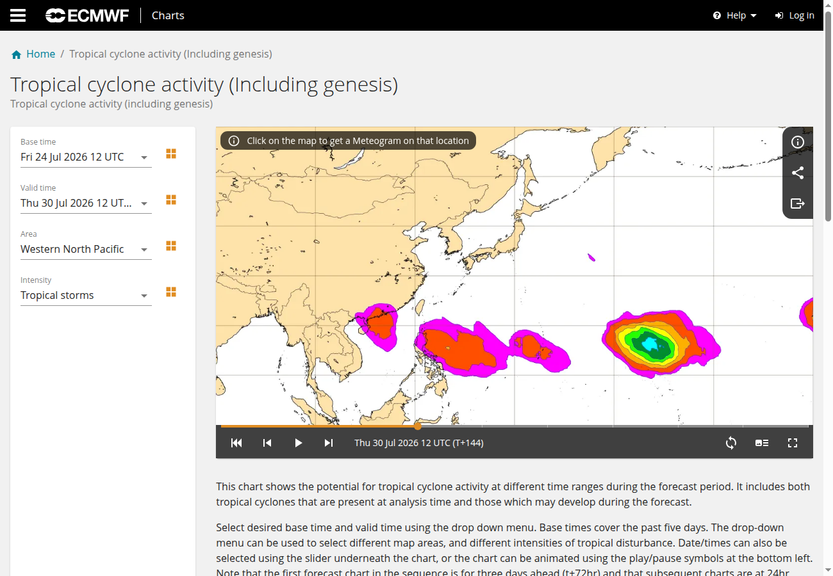Image resolution: width=833 pixels, height=576 pixels.
Task: Jump to first frame of animation
Action: point(236,443)
